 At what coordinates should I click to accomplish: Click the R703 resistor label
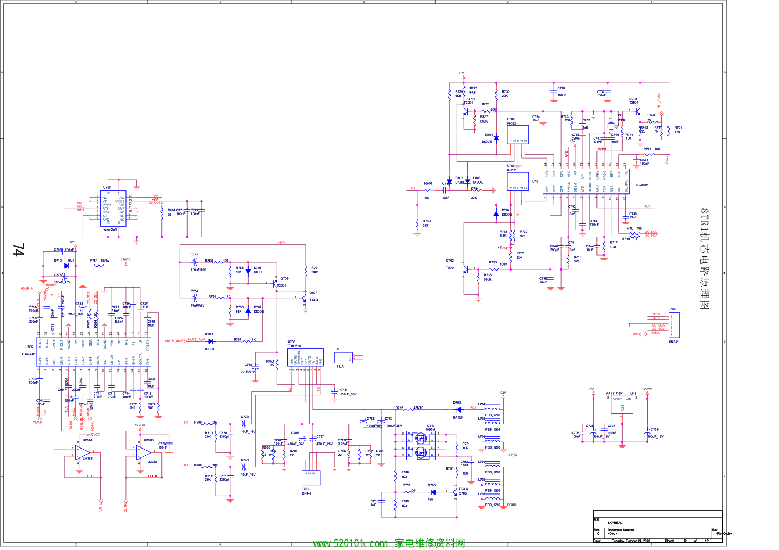pyautogui.click(x=151, y=404)
